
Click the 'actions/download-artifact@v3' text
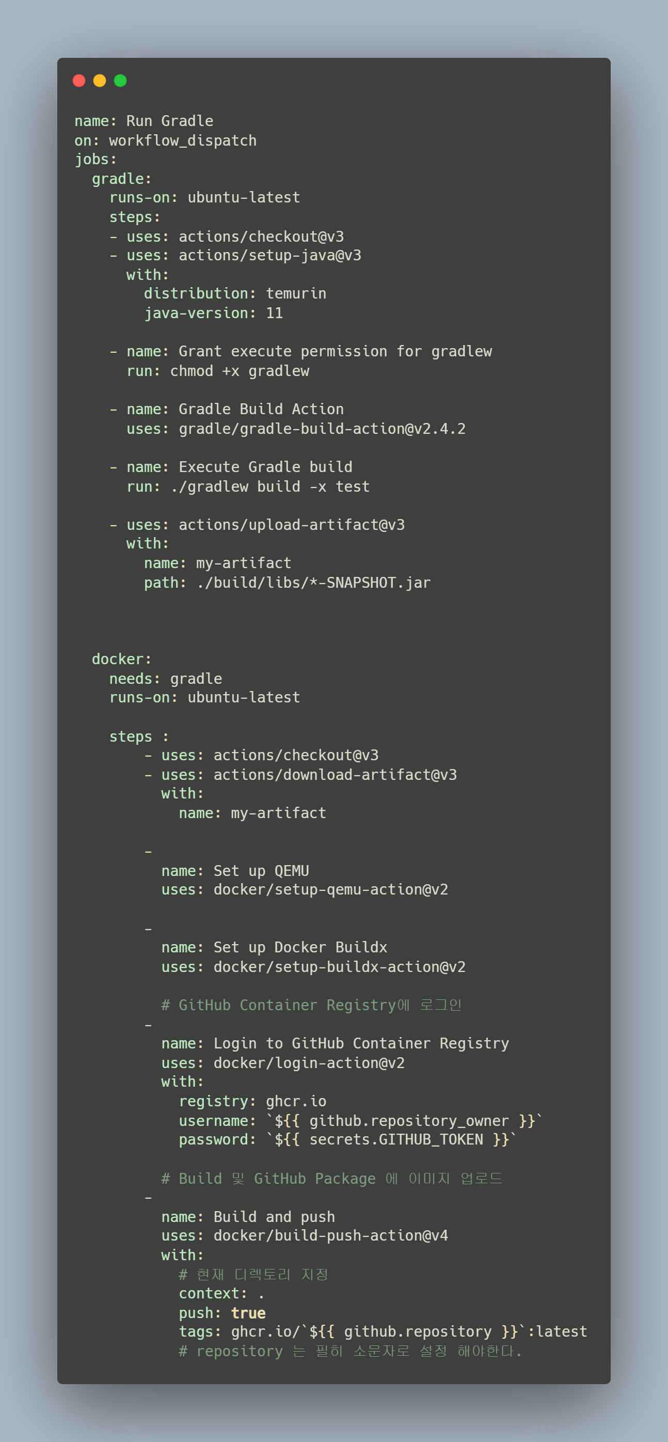pos(335,775)
